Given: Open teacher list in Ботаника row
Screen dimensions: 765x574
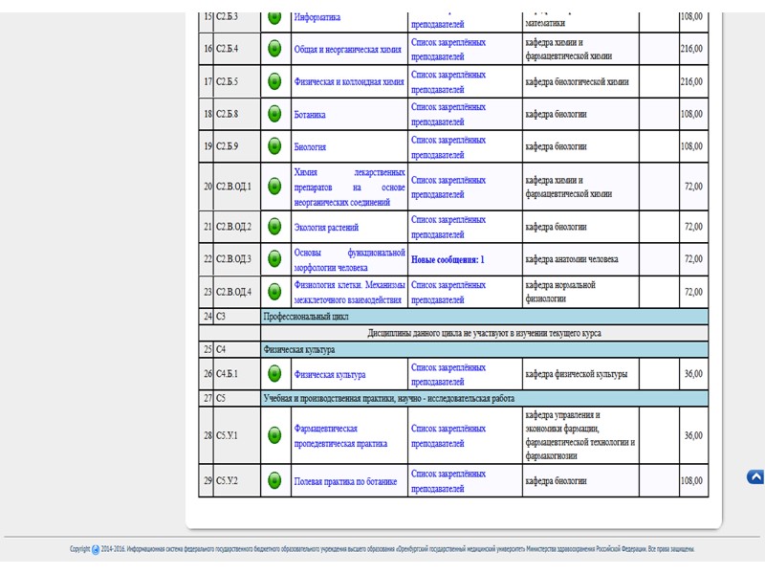Looking at the screenshot, I should click(448, 114).
